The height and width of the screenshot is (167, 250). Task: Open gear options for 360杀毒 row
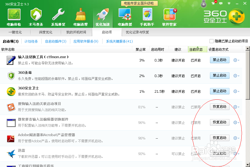pos(236,76)
